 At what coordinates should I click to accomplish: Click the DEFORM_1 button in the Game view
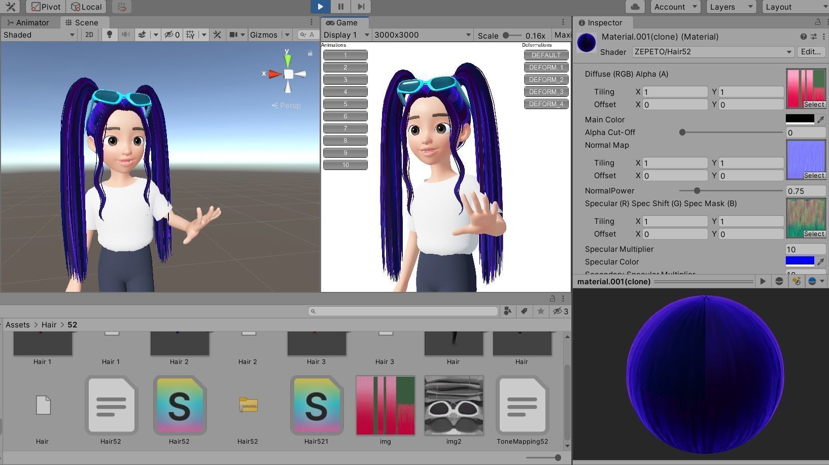546,67
